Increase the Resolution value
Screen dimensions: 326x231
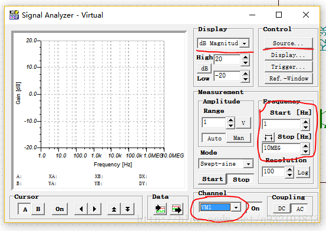click(x=289, y=170)
